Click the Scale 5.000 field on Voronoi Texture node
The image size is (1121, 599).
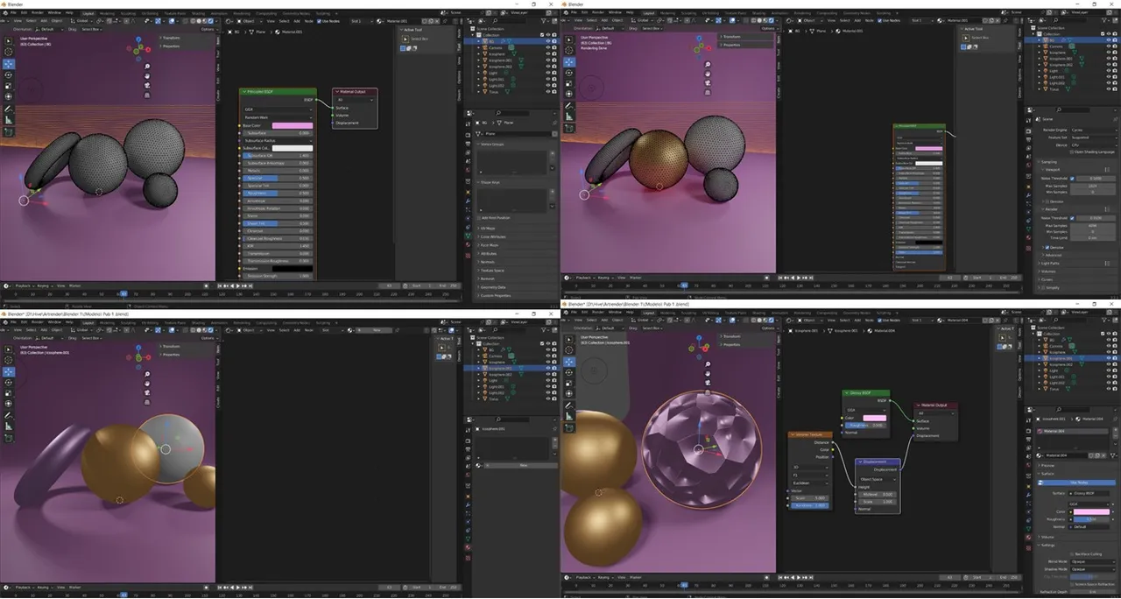(x=808, y=497)
